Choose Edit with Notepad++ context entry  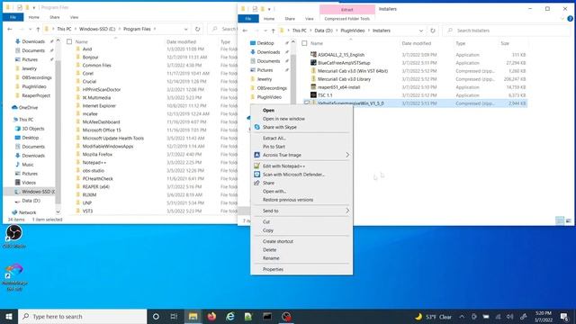tap(283, 166)
